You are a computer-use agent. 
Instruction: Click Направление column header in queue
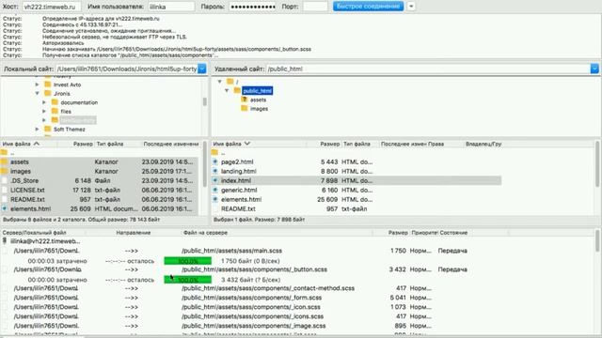134,233
